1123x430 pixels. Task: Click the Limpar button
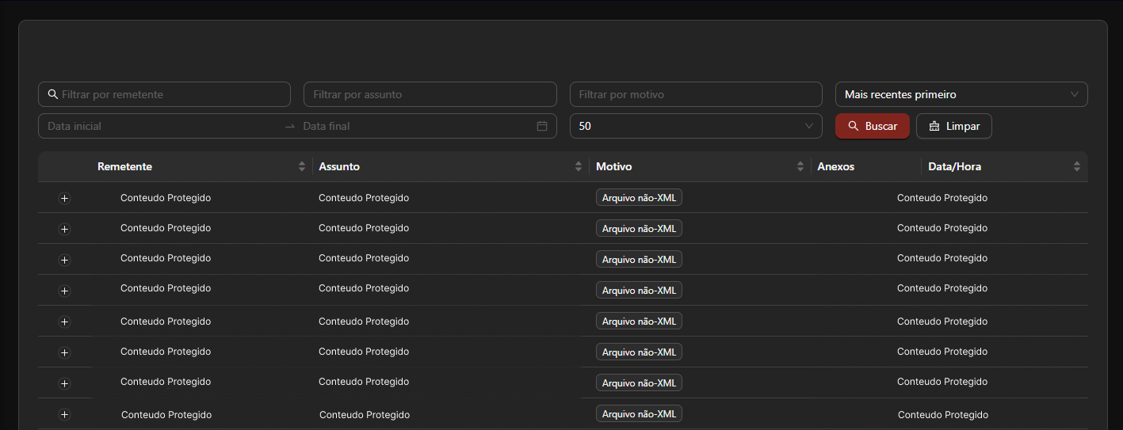click(954, 126)
